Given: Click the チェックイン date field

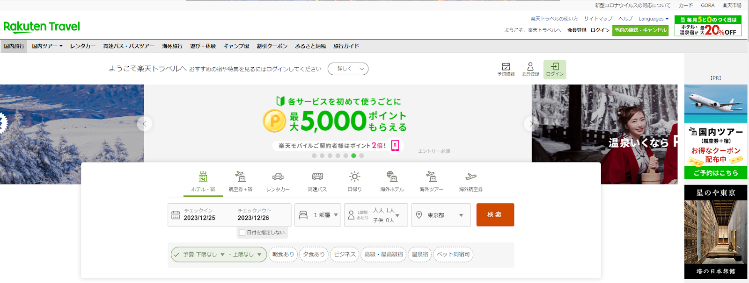Looking at the screenshot, I should tap(199, 215).
